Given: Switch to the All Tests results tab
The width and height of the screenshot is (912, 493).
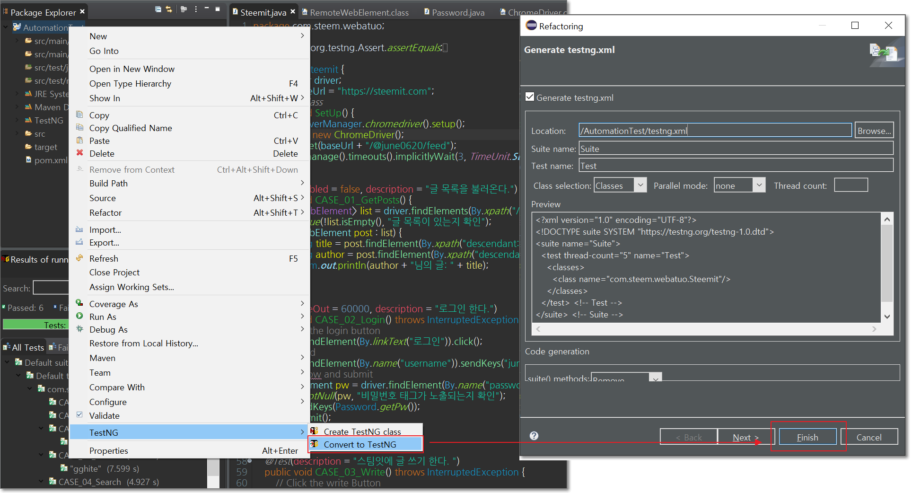Looking at the screenshot, I should (23, 347).
